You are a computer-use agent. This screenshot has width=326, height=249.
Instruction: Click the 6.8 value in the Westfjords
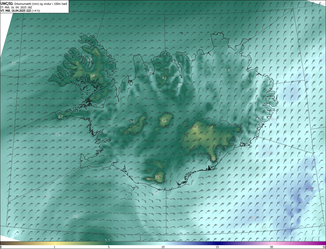coord(90,60)
